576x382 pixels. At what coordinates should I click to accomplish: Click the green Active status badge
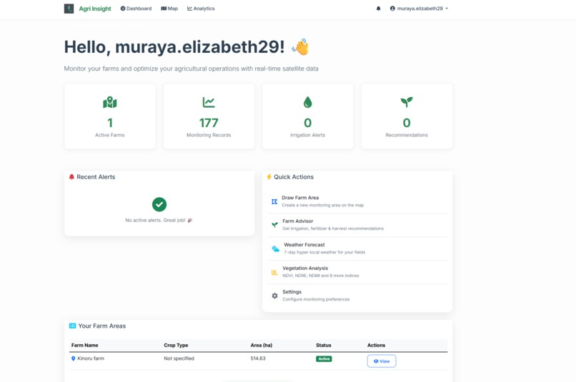point(324,359)
